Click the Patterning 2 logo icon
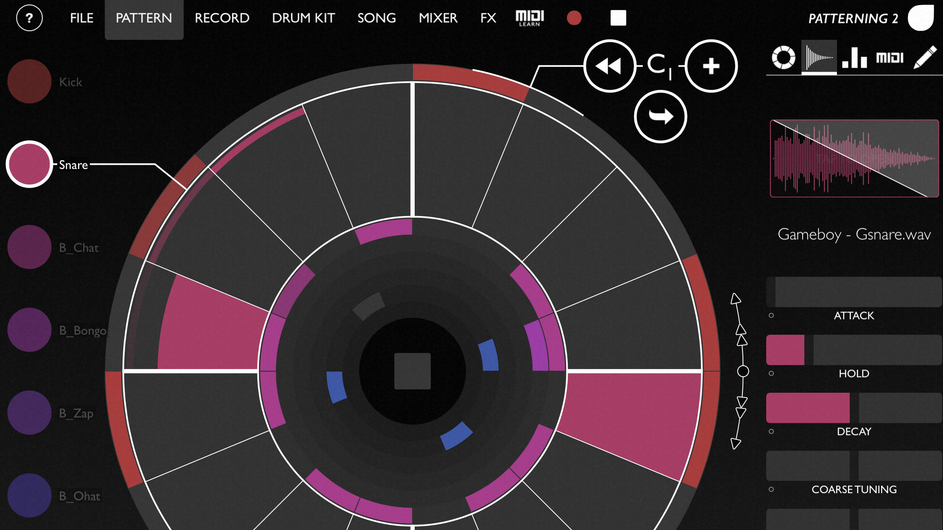The height and width of the screenshot is (530, 943). 921,18
